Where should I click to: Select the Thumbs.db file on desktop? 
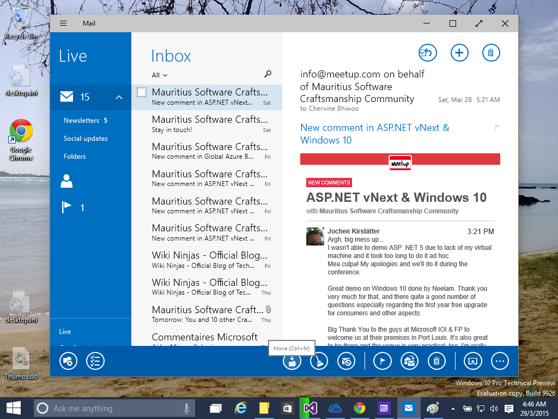(x=21, y=363)
